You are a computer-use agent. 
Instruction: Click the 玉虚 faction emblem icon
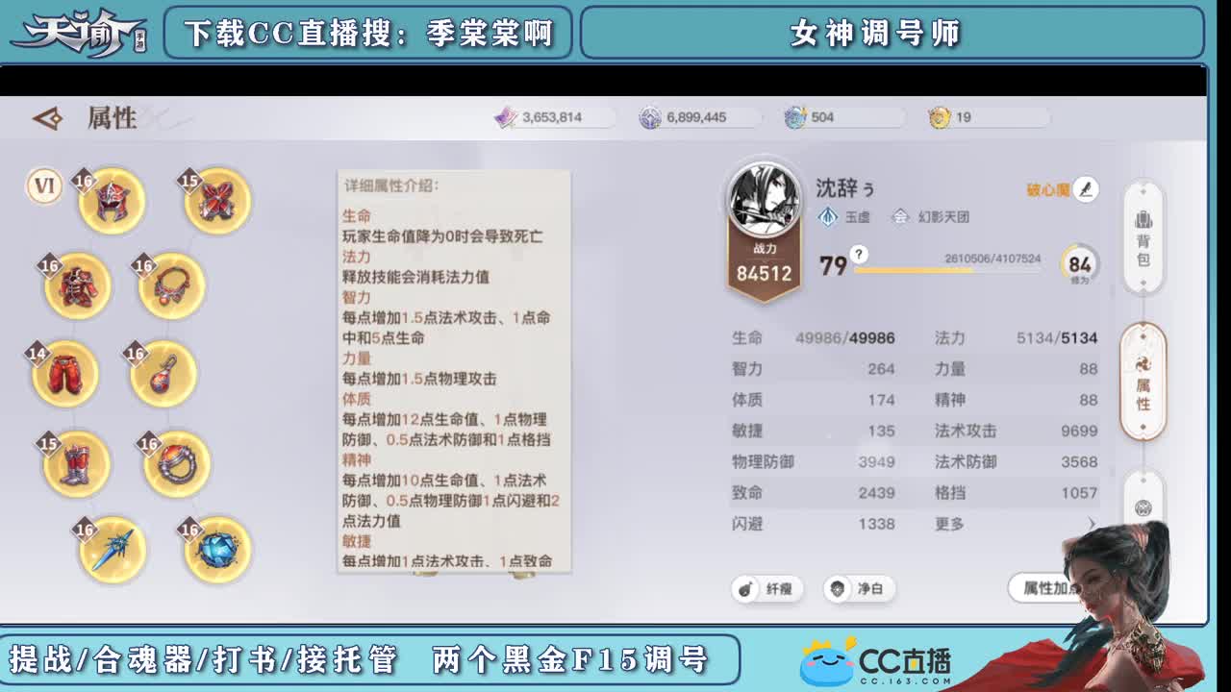click(x=825, y=217)
